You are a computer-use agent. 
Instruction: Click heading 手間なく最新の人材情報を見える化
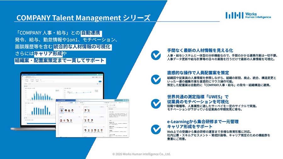[x=200, y=50]
